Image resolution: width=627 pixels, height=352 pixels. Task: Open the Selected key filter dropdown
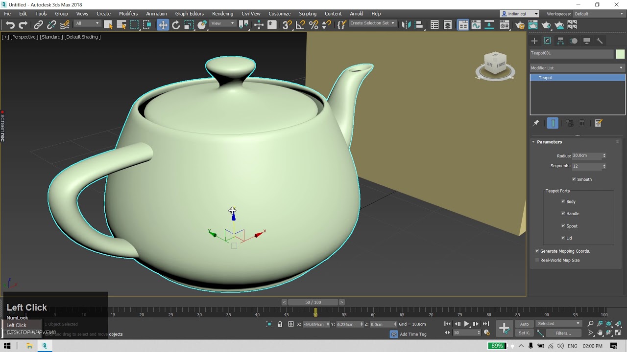pos(558,323)
